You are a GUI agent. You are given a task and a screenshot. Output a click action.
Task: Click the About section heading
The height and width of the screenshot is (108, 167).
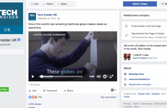tap(127, 68)
